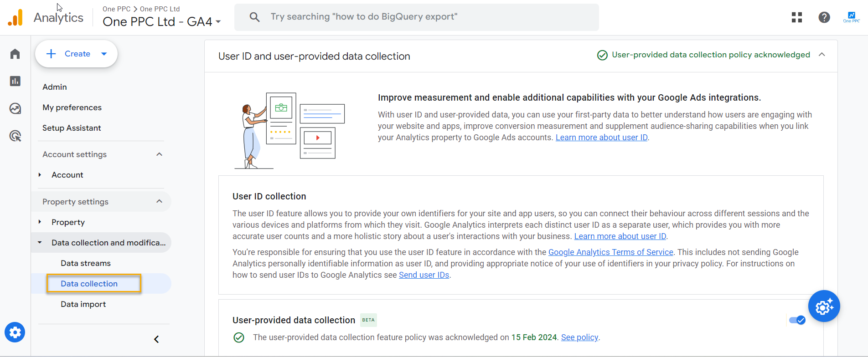Image resolution: width=868 pixels, height=357 pixels.
Task: Collapse the User ID data collection panel chevron
Action: coord(822,55)
